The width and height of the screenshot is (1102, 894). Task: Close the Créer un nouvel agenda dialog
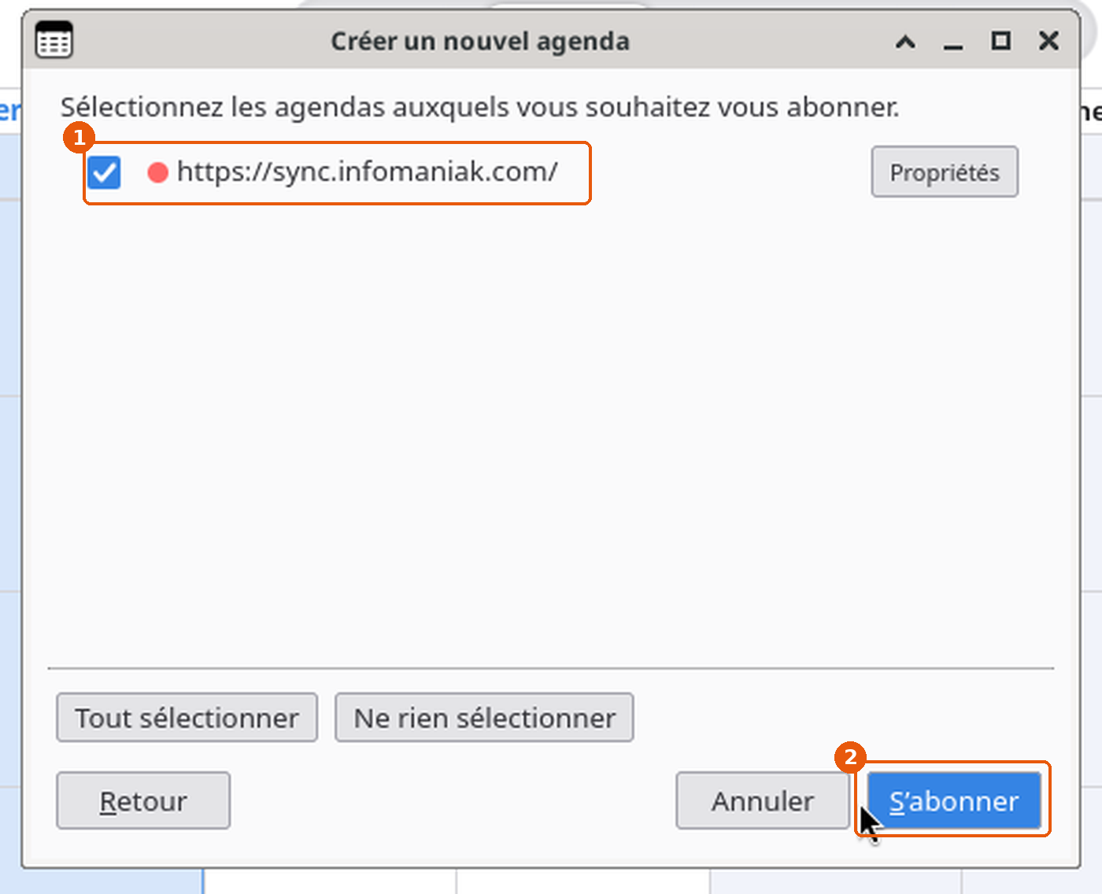pyautogui.click(x=1048, y=40)
